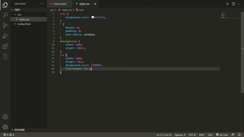Collapse the TEST project folder
Viewport: 244px width, 137px height.
pos(13,10)
